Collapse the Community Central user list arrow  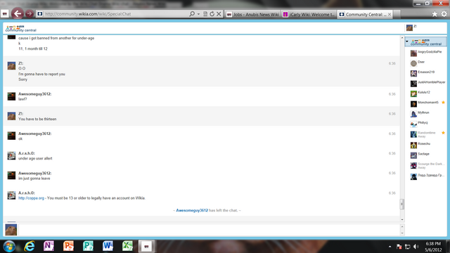tap(407, 41)
